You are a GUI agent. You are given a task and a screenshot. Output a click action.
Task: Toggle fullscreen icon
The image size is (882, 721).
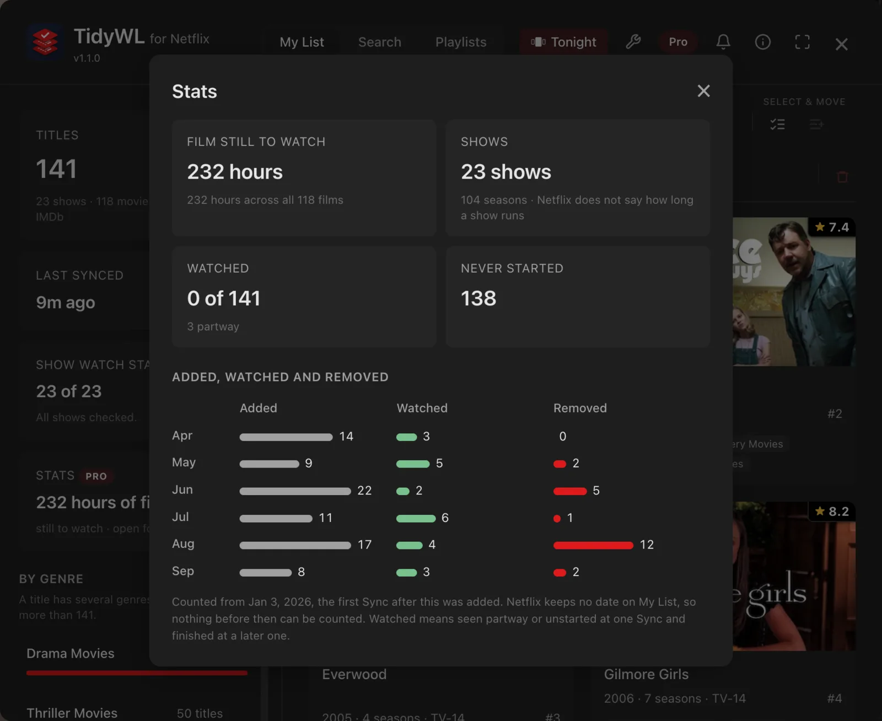[803, 42]
